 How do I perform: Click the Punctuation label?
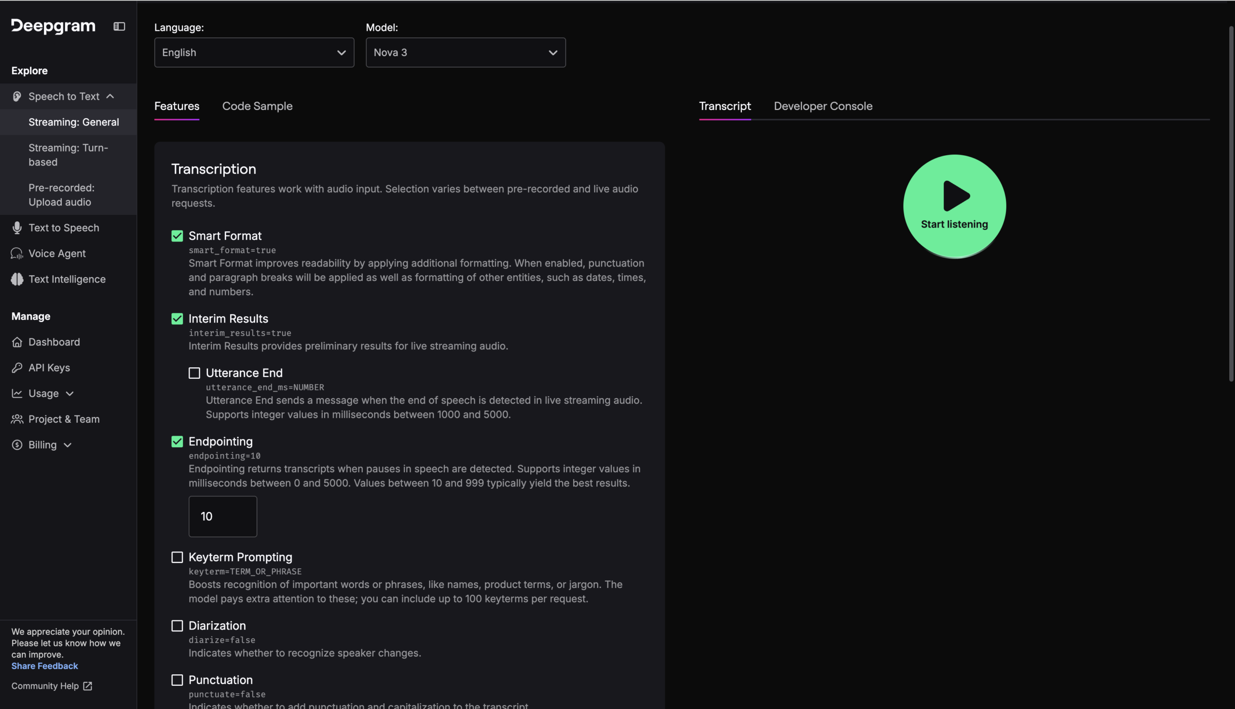click(x=221, y=680)
